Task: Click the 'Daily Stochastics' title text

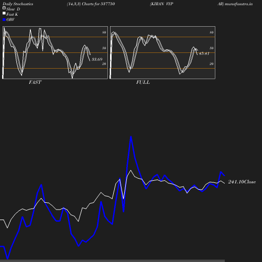Action: pos(18,4)
